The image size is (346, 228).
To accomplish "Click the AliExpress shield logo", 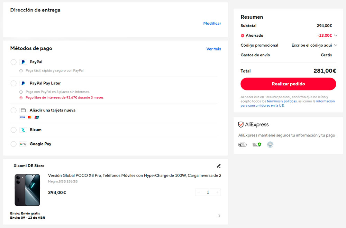I will tap(240, 125).
